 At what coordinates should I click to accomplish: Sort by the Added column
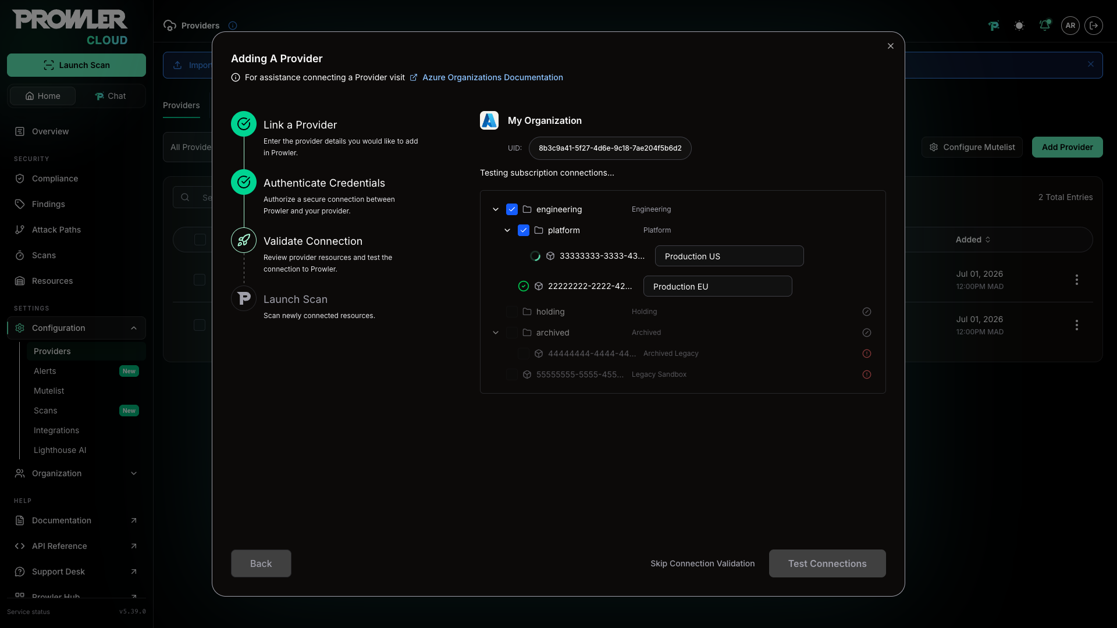coord(973,240)
